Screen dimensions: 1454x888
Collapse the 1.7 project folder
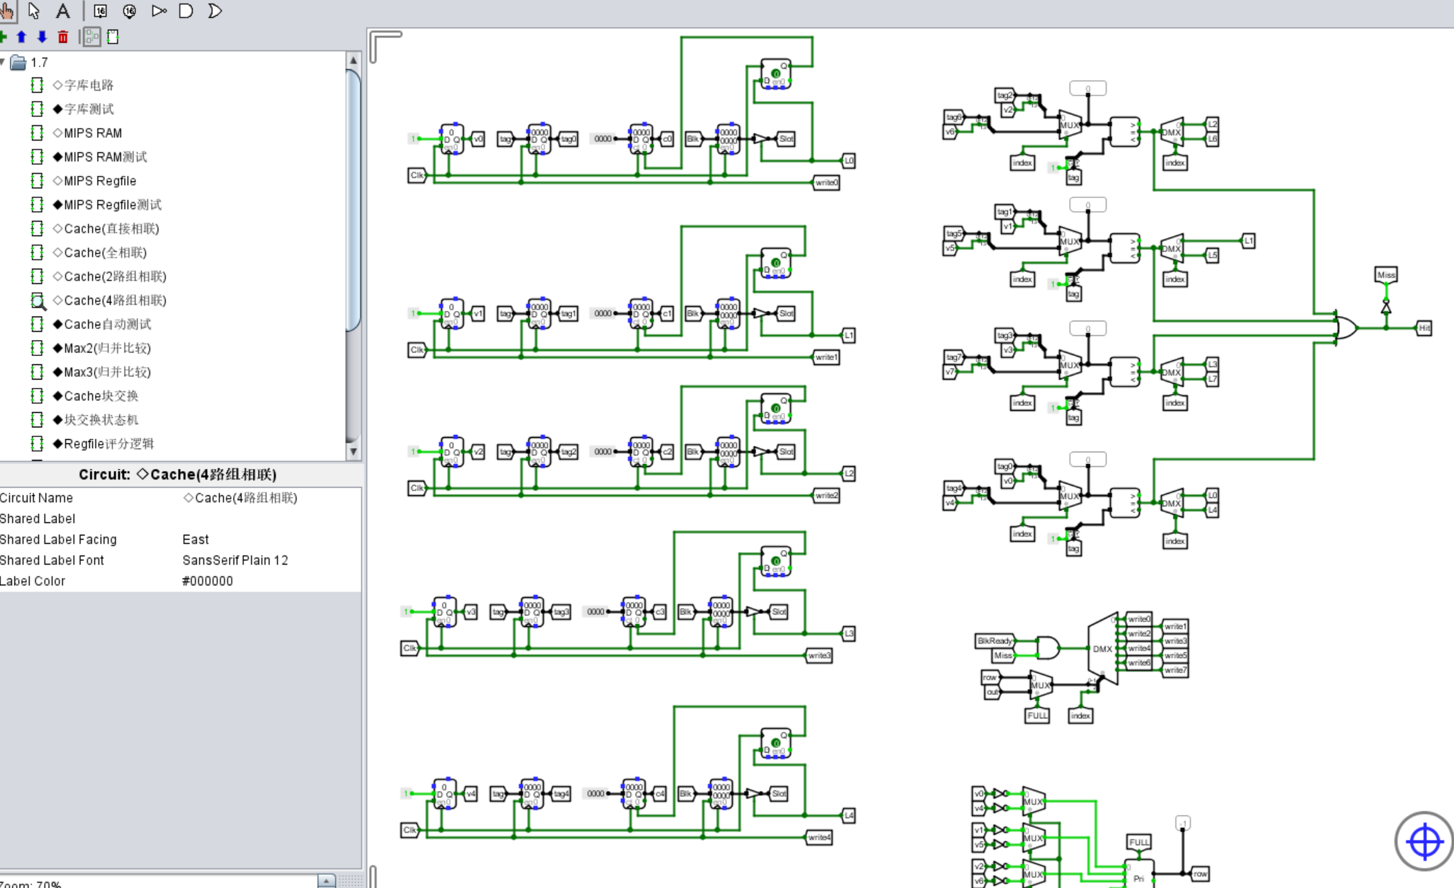click(3, 62)
